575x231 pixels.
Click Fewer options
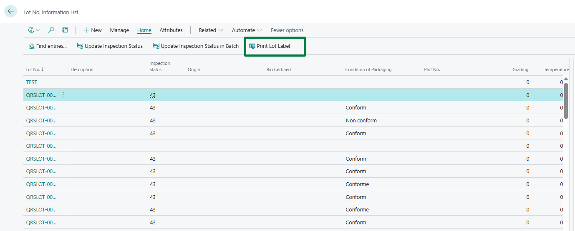pos(287,30)
